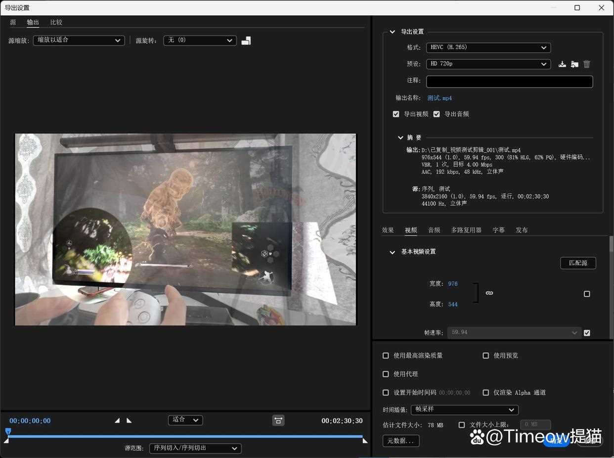Toggle the width-height chain link icon
The width and height of the screenshot is (614, 458).
489,293
